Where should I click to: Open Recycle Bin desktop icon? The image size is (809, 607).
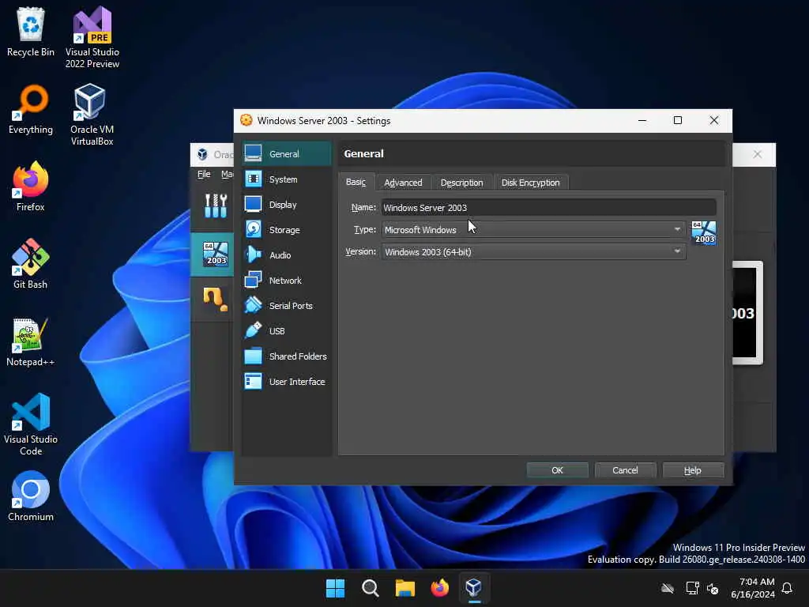pos(31,32)
